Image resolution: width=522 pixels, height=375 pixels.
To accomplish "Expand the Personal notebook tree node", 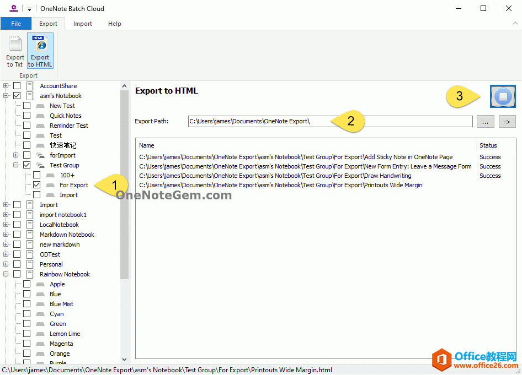I will [x=5, y=264].
